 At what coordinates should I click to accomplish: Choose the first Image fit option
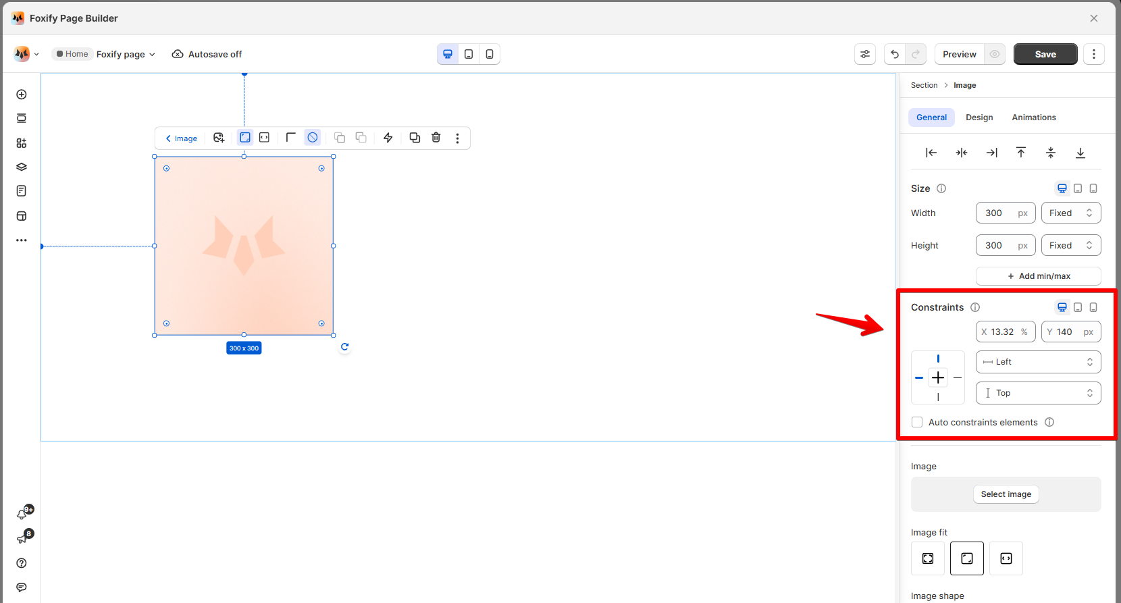point(928,558)
